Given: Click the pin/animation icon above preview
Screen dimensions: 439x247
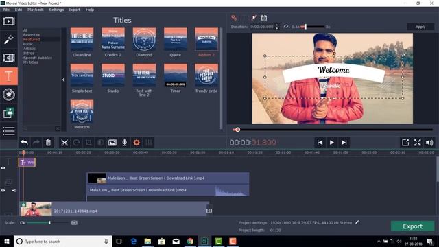Looking at the screenshot, I should click(x=254, y=18).
